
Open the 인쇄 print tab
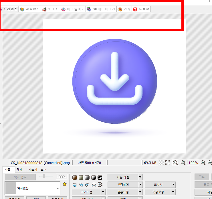(x=124, y=9)
